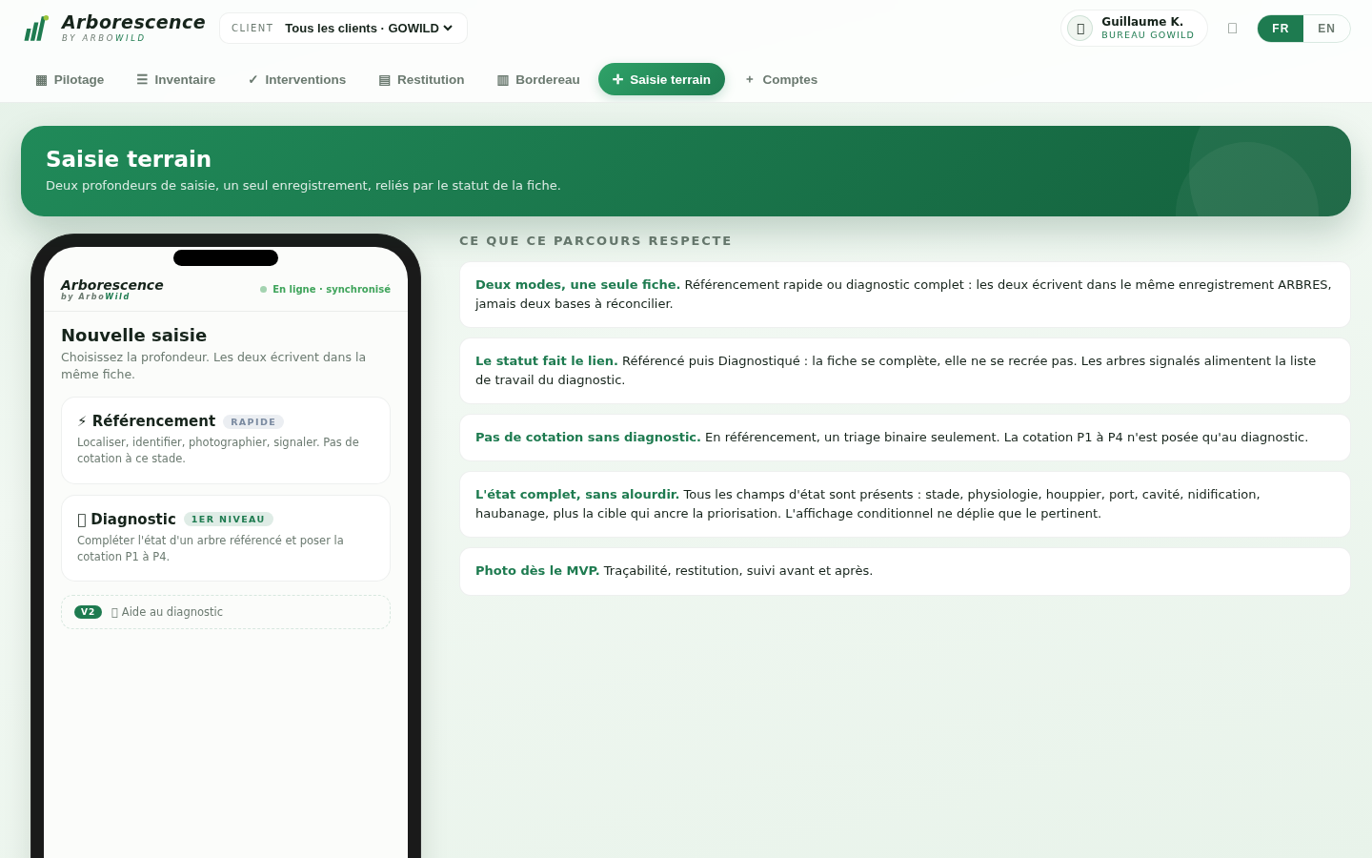Click the Restitution document icon

pos(384,80)
